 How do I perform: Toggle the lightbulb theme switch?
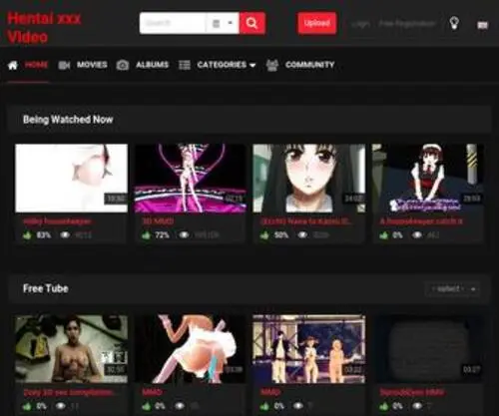(x=454, y=23)
